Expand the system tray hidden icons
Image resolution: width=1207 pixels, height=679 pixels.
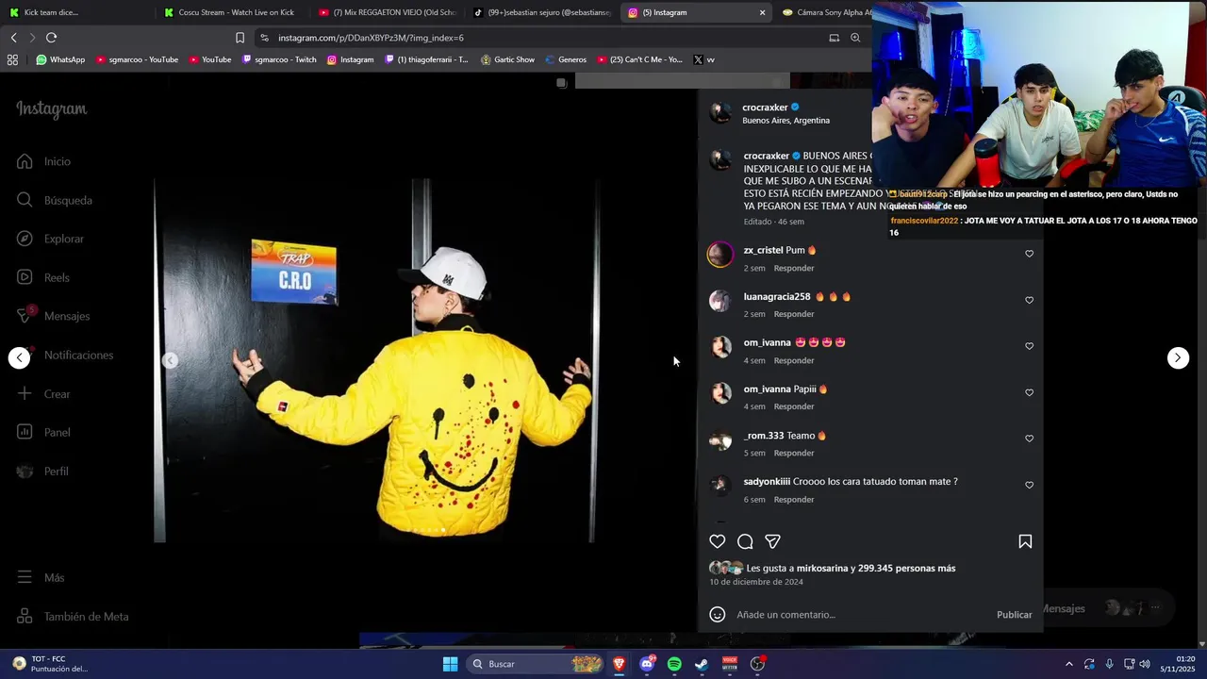(x=1068, y=664)
